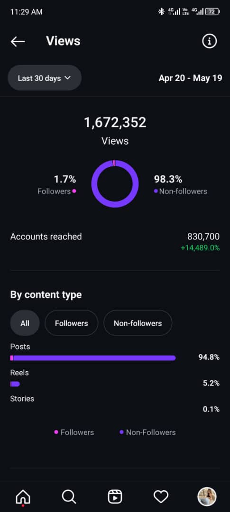230x512 pixels.
Task: Tap the battery indicator icon
Action: pyautogui.click(x=212, y=12)
